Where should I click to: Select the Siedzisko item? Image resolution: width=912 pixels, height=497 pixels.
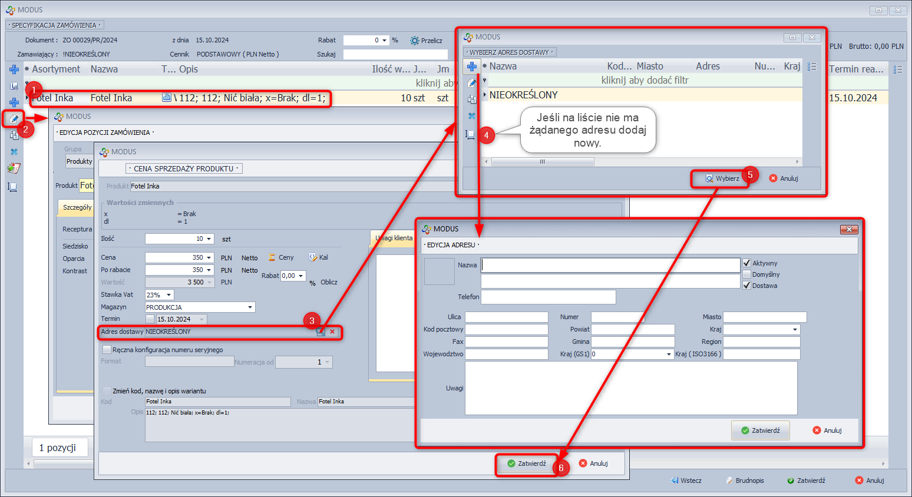(x=75, y=246)
